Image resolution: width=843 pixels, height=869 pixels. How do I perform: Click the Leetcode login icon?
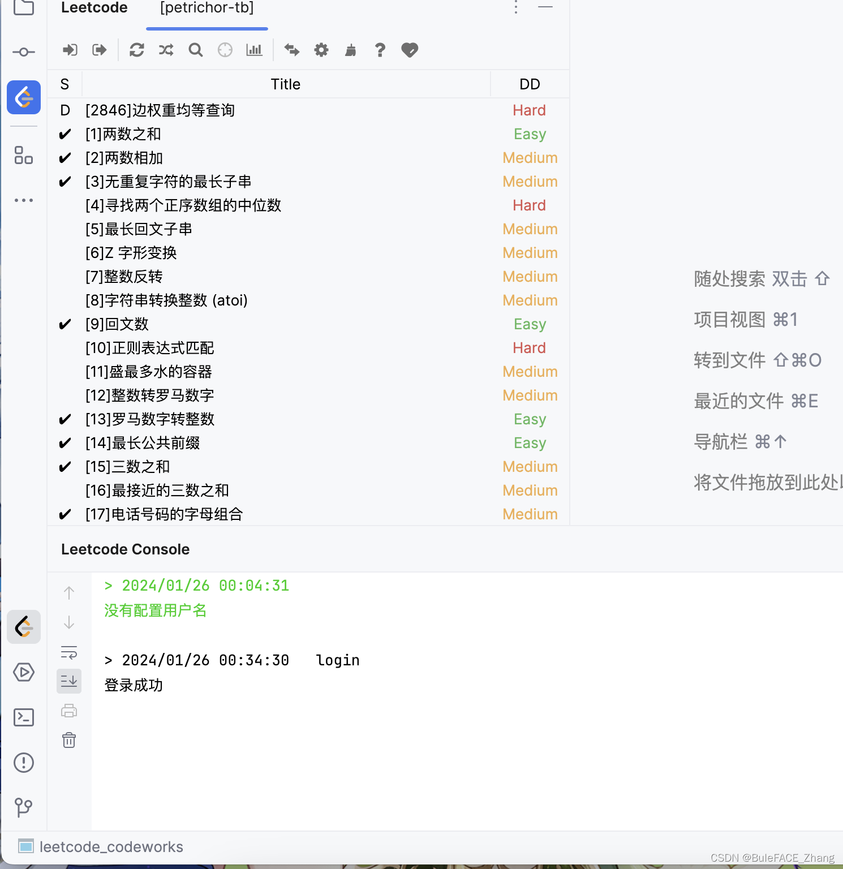pos(70,50)
